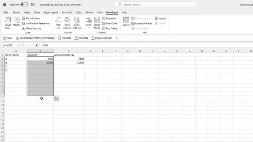253x142 pixels.
Task: Run the FilterData macro
Action: click(x=81, y=38)
